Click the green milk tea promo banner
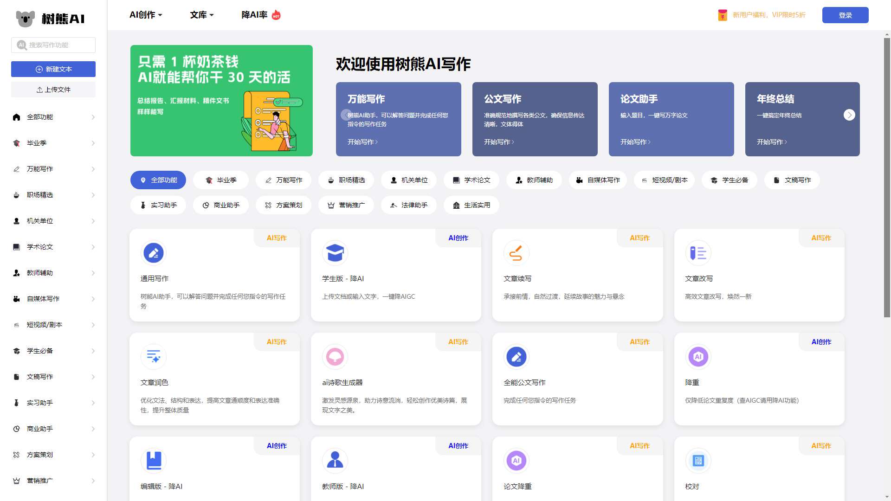This screenshot has height=501, width=891. click(x=221, y=101)
